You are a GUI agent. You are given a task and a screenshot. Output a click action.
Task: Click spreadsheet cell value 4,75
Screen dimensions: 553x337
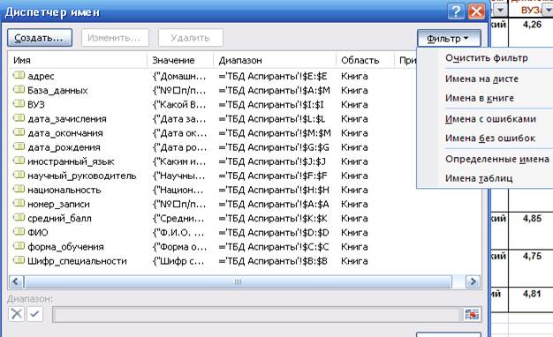532,256
